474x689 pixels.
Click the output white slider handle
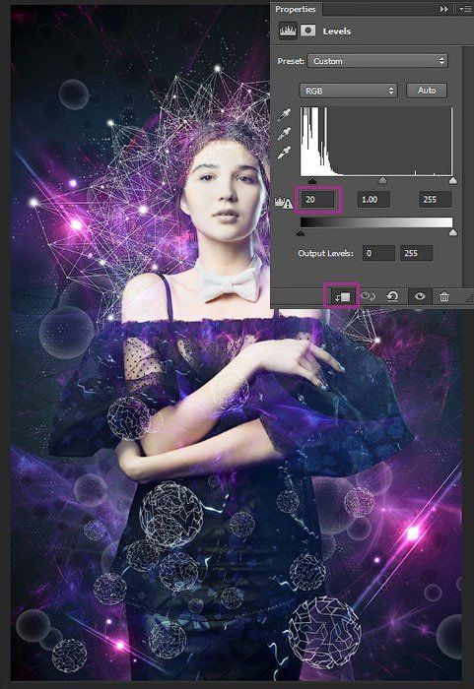(453, 233)
